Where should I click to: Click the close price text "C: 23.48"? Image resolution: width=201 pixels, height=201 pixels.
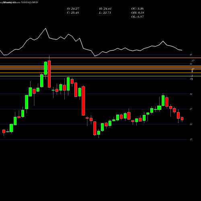pos(73,13)
